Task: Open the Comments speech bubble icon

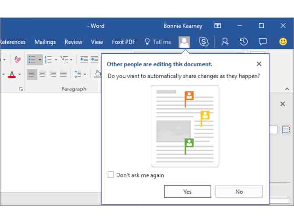Action: [262, 42]
